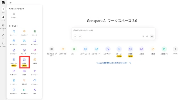
Task: Select ダウンロ… cloud agent in the side panel
Action: [x=35, y=82]
